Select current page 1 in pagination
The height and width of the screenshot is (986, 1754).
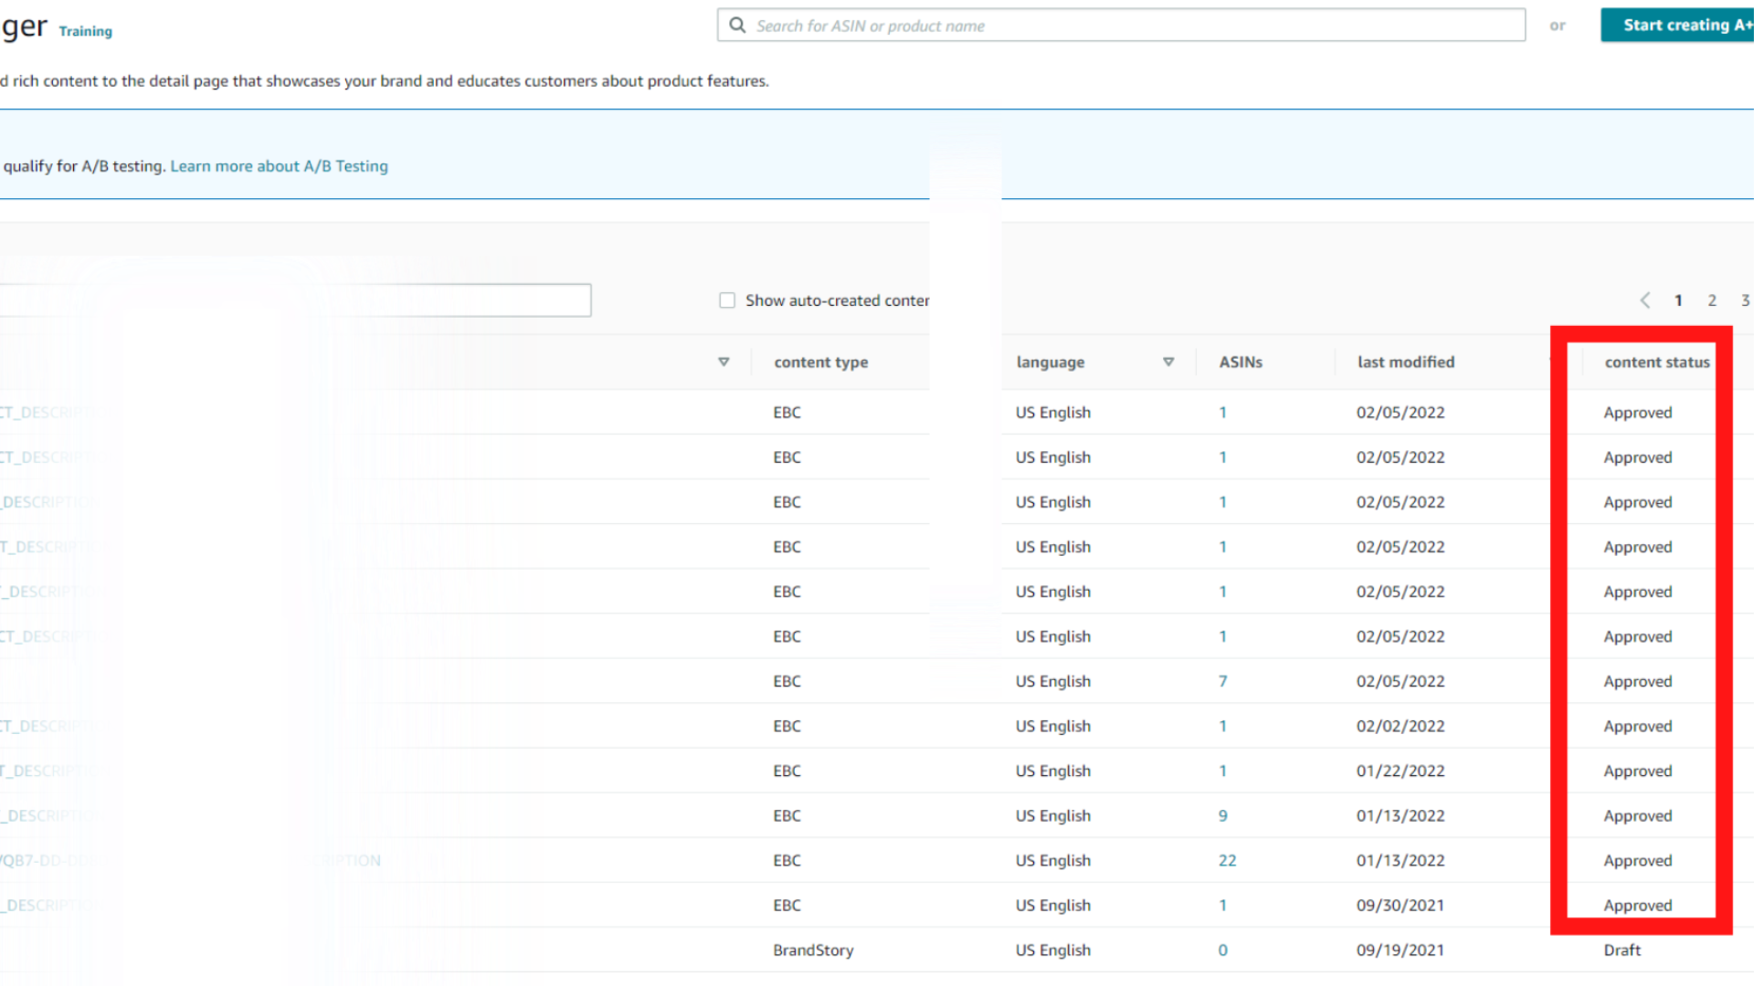coord(1678,300)
